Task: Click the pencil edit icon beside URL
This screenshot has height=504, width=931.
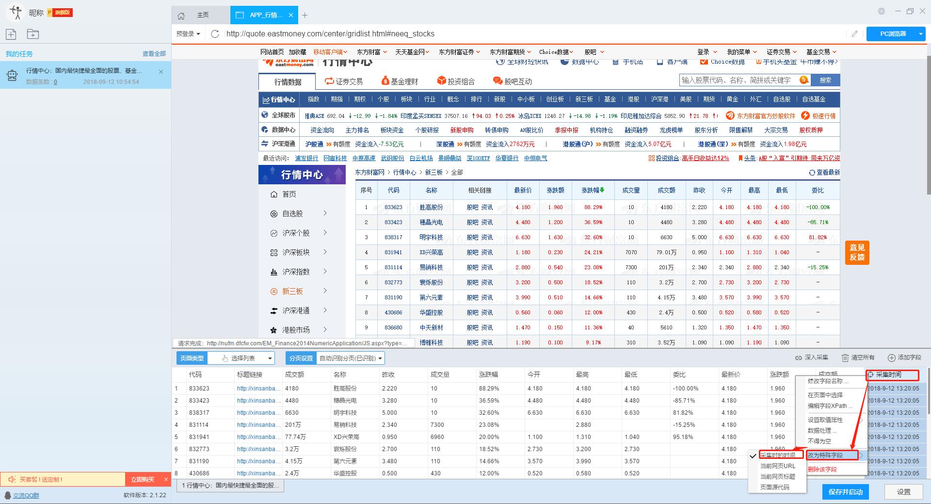Action: click(854, 34)
